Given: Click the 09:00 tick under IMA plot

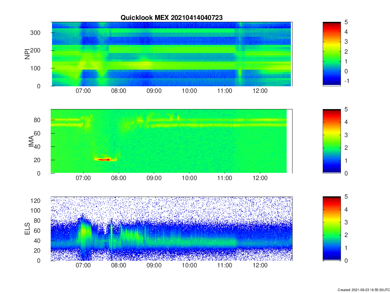Looking at the screenshot, I should (154, 178).
